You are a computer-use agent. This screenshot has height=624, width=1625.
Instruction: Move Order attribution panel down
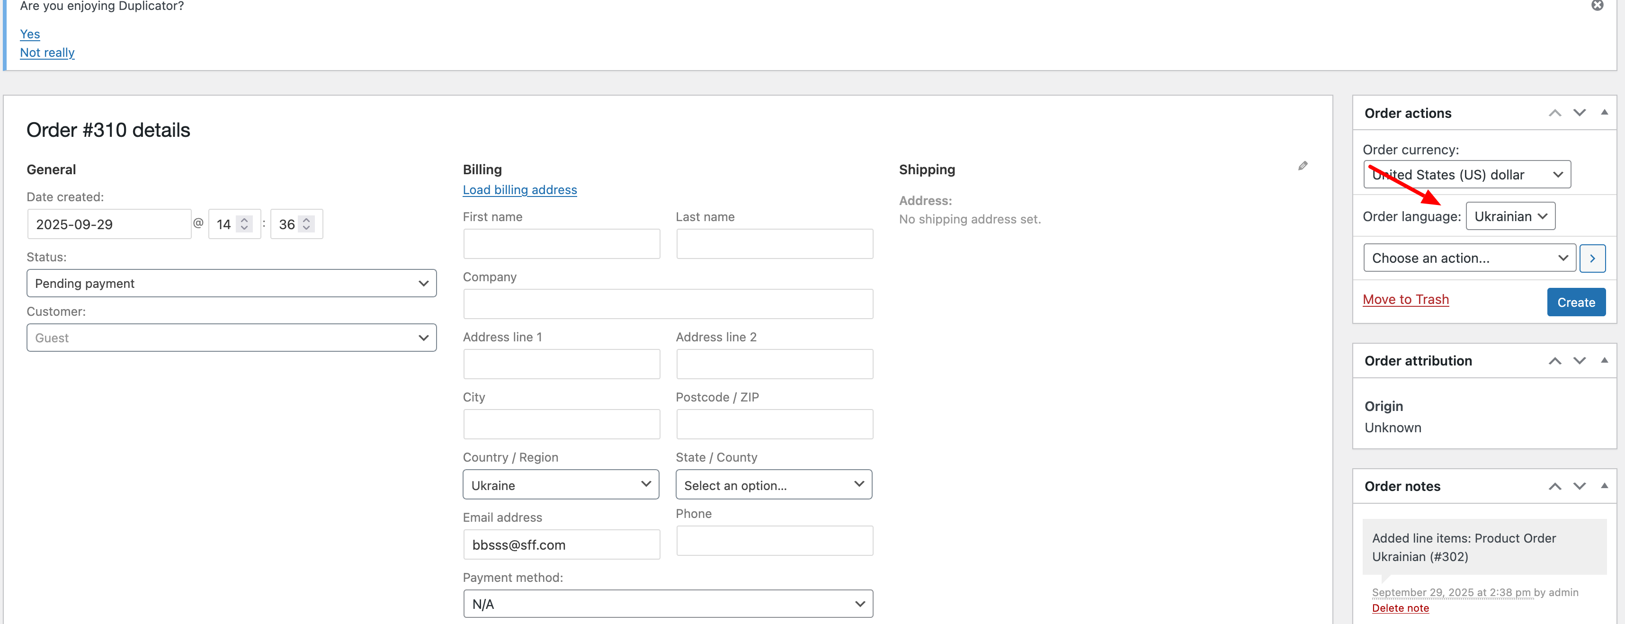point(1579,361)
